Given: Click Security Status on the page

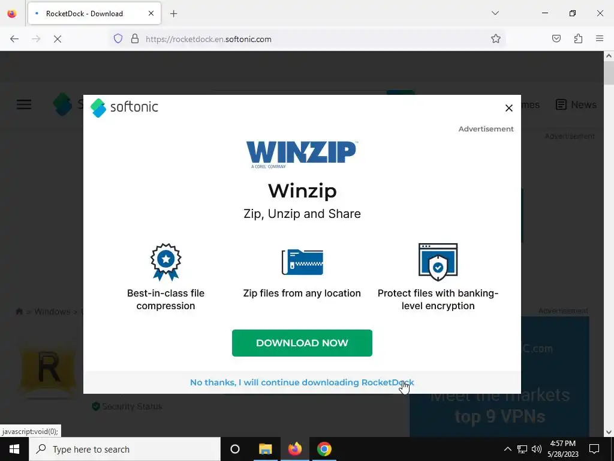Looking at the screenshot, I should (x=127, y=406).
